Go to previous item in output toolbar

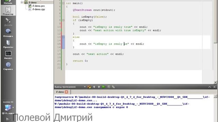point(94,87)
